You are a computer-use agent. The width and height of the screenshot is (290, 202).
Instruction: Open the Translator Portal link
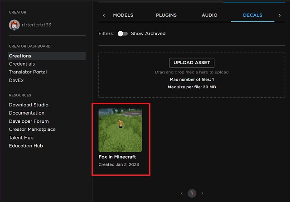(x=28, y=72)
